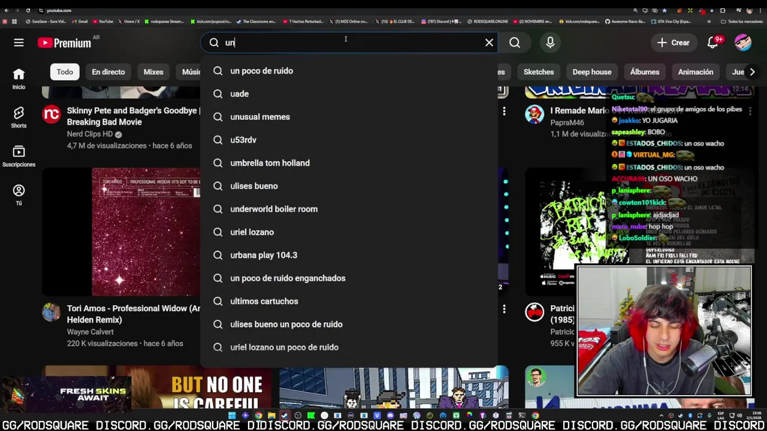Open the Skinny Pete and Badger video title
Screen dimensions: 767x431
click(x=132, y=116)
